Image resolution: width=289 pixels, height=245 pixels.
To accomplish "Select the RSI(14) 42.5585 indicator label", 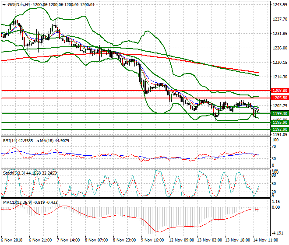I will pyautogui.click(x=18, y=141).
